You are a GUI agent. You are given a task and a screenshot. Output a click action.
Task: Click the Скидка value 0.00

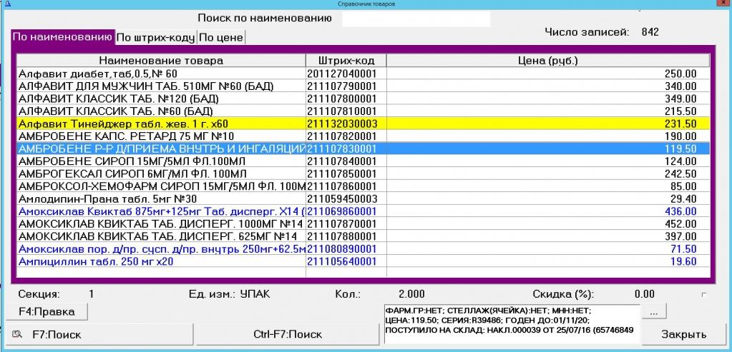[x=645, y=294]
